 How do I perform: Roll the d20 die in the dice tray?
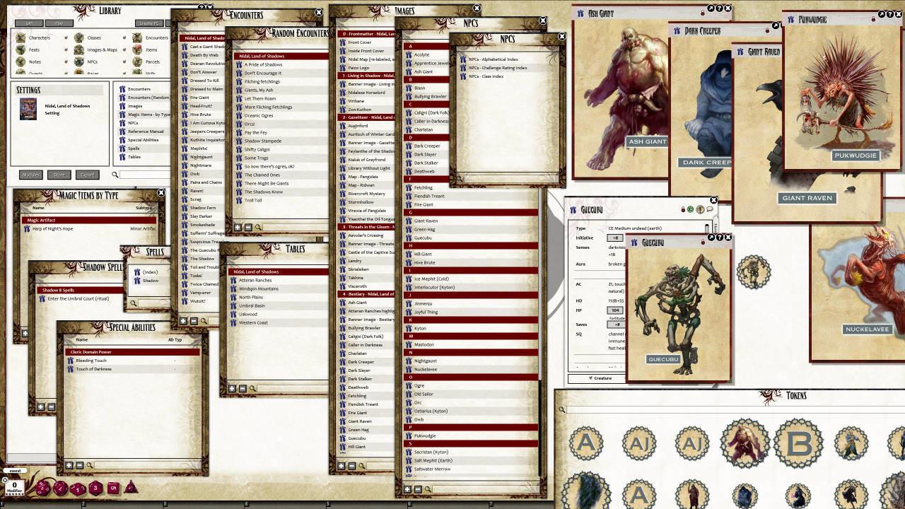[42, 488]
